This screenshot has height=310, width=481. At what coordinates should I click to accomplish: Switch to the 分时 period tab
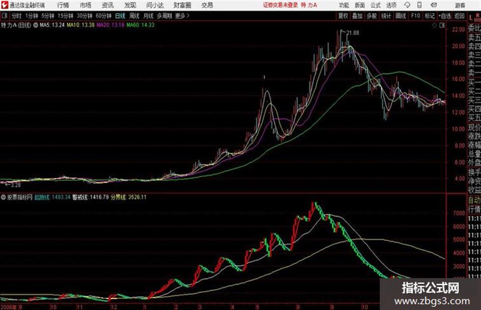pos(16,16)
